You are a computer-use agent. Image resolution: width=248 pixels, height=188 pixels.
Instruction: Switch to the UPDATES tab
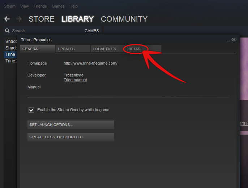pos(73,49)
